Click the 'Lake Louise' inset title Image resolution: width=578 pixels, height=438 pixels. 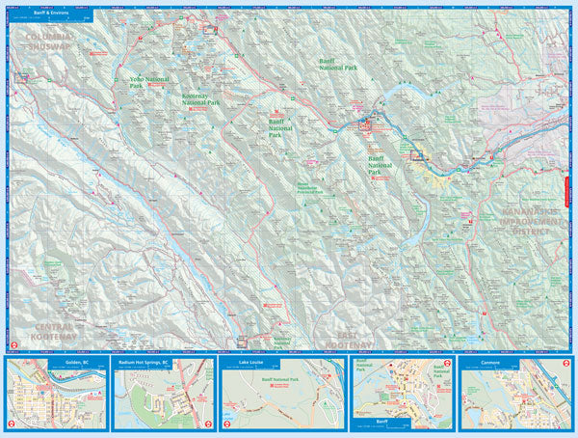pyautogui.click(x=251, y=363)
